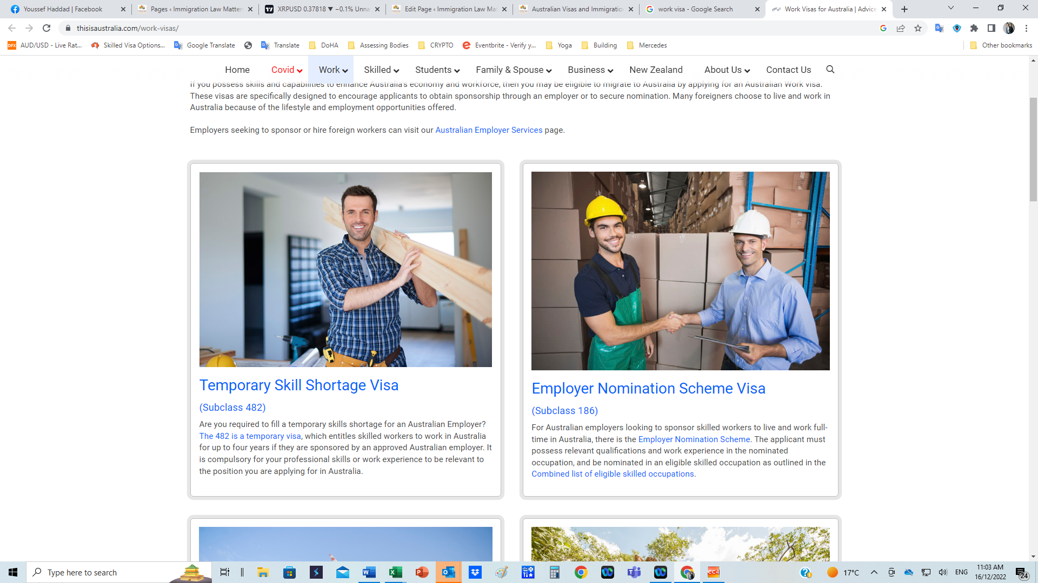Expand the Skilled menu dropdown
Viewport: 1038px width, 583px height.
point(381,70)
